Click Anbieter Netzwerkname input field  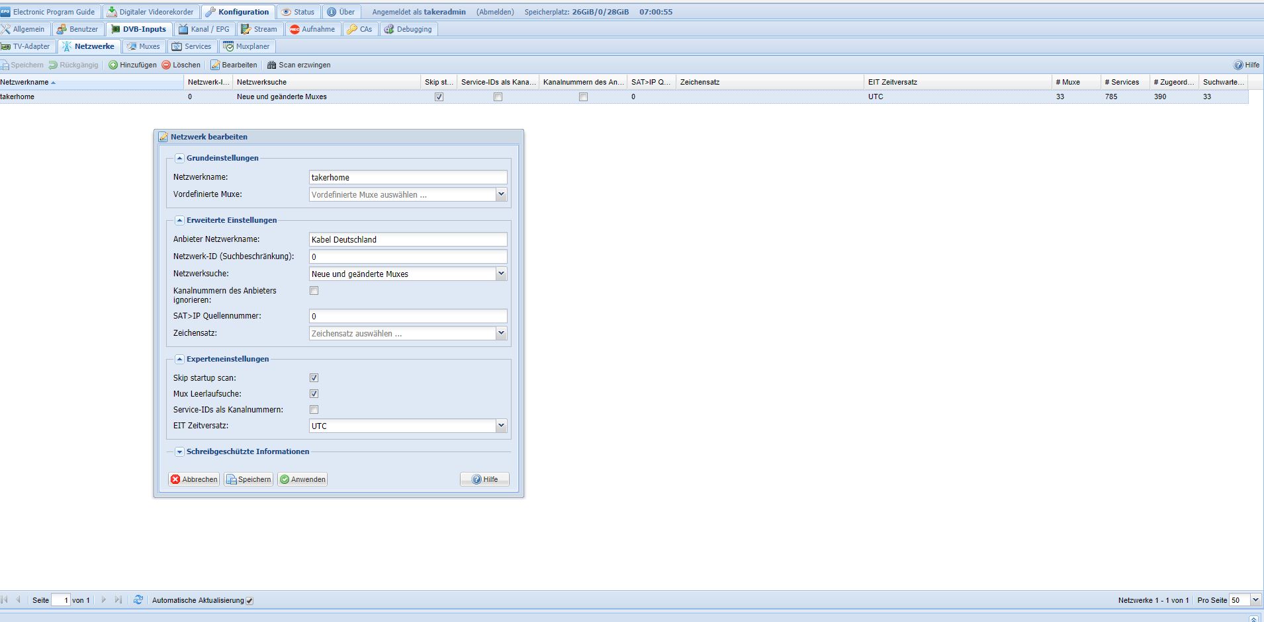(408, 239)
